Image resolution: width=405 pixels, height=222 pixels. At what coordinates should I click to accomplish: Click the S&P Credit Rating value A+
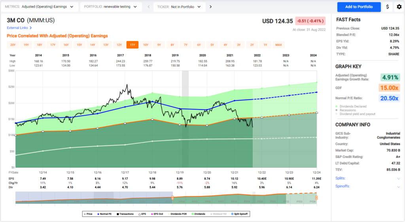point(398,157)
